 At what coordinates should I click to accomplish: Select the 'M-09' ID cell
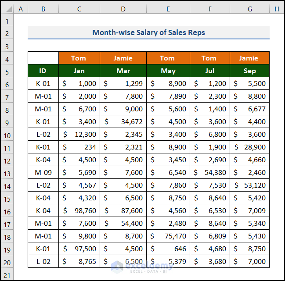click(x=43, y=172)
